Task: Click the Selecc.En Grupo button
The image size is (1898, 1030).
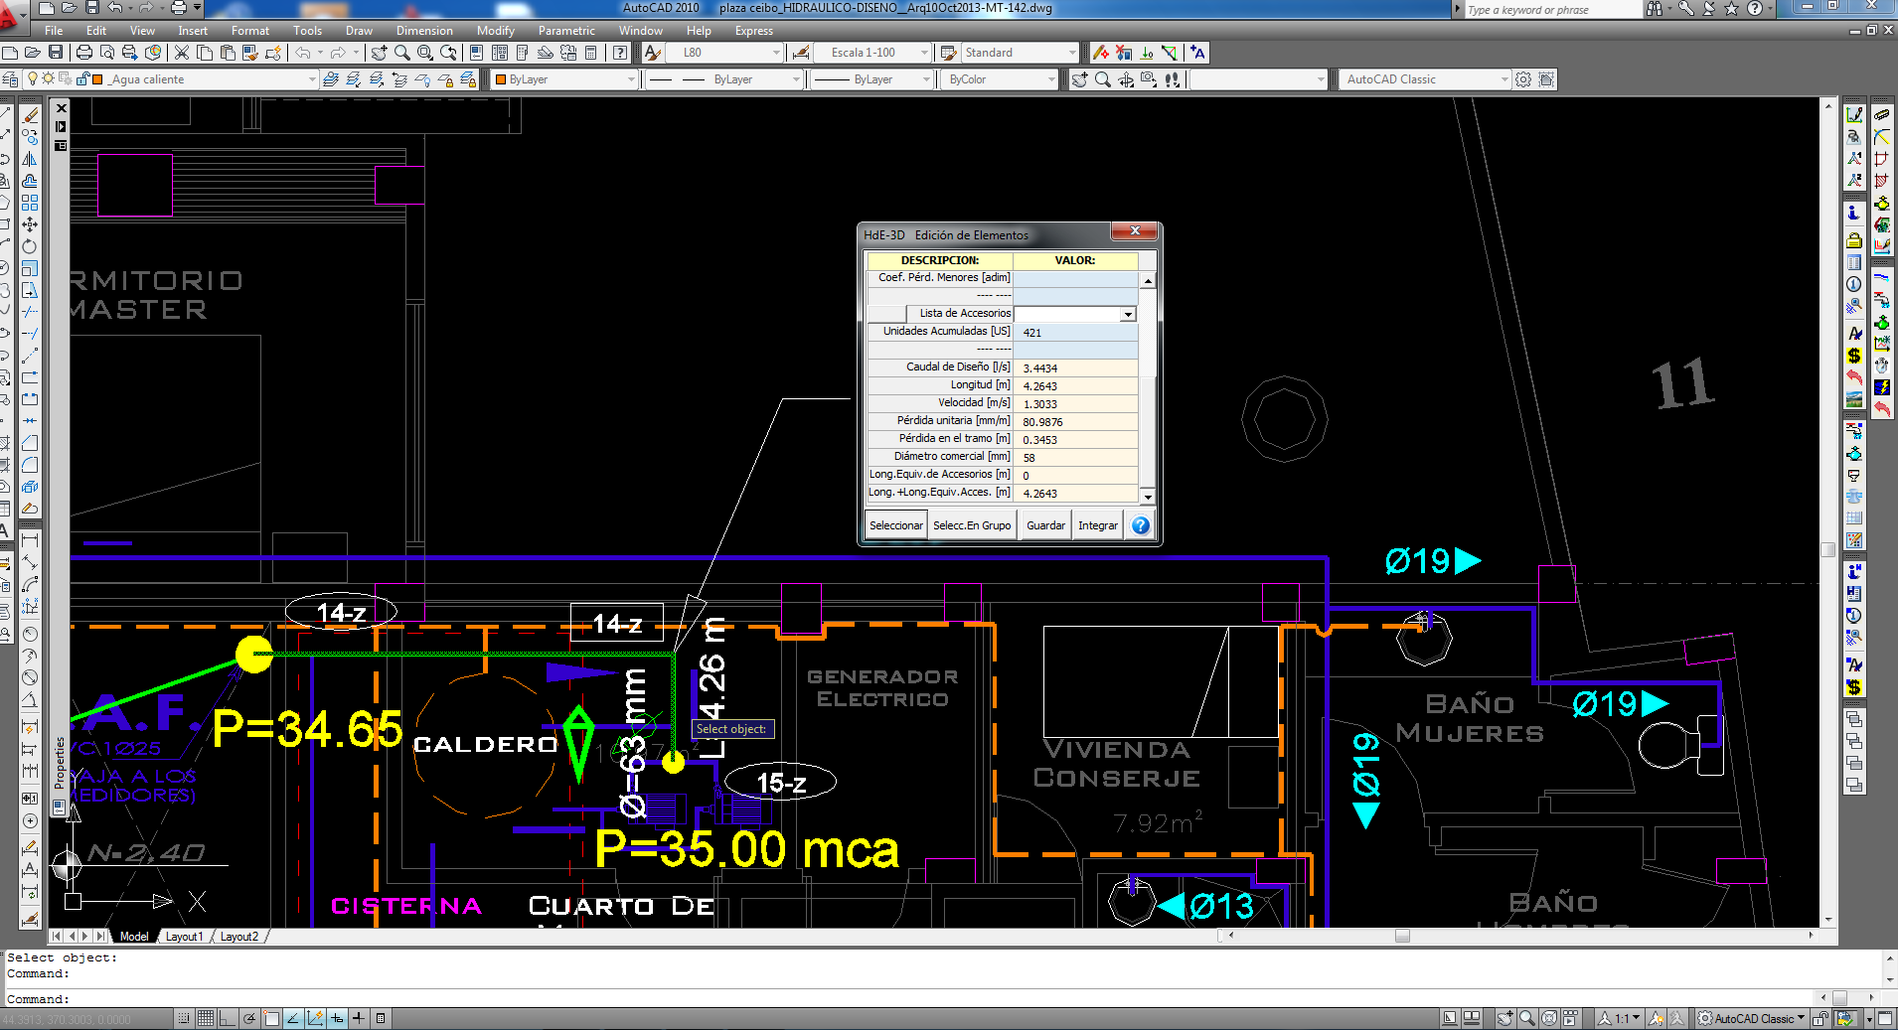Action: coord(971,525)
